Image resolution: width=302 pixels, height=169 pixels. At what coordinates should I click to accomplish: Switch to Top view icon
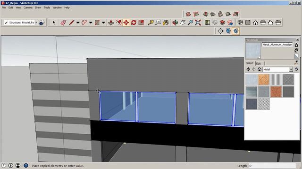coord(248,23)
